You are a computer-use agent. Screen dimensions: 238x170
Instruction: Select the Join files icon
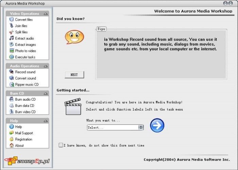tap(12, 26)
